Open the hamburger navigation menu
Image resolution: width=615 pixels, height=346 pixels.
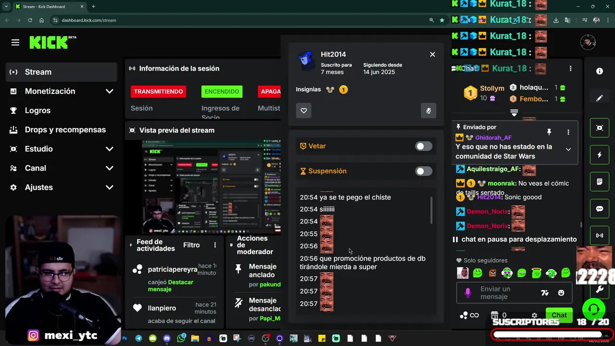(15, 43)
